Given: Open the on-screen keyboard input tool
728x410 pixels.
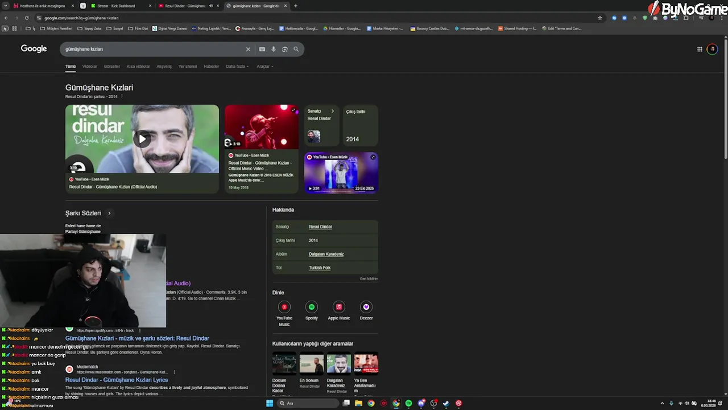Looking at the screenshot, I should pos(262,49).
